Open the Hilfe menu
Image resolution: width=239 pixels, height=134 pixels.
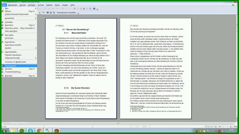(x=72, y=5)
